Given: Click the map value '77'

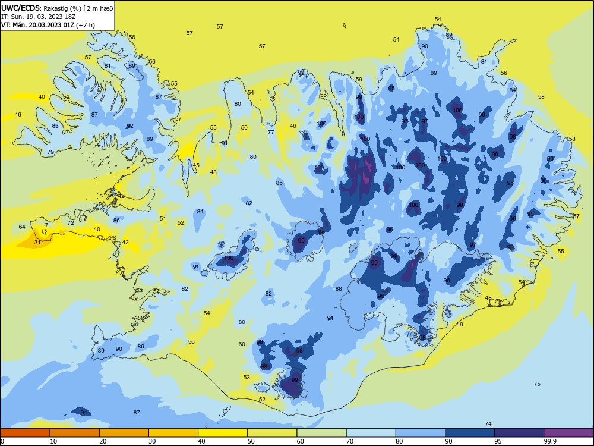Looking at the screenshot, I should tap(271, 133).
